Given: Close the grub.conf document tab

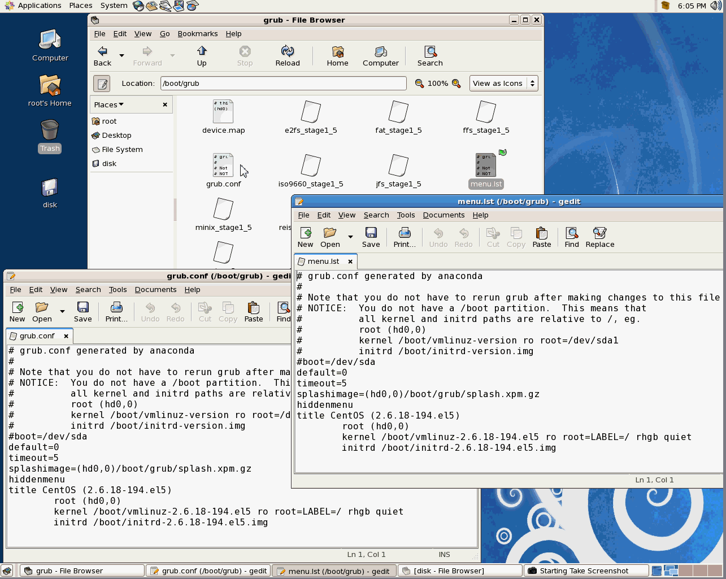Looking at the screenshot, I should pyautogui.click(x=66, y=336).
